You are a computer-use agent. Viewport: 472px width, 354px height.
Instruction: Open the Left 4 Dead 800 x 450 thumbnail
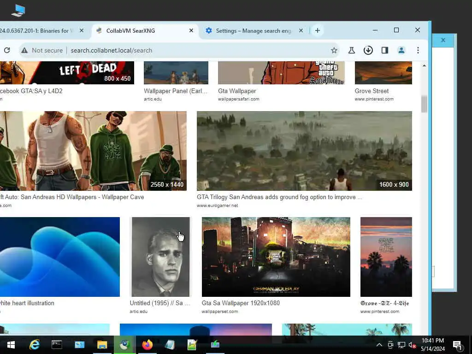pos(67,72)
